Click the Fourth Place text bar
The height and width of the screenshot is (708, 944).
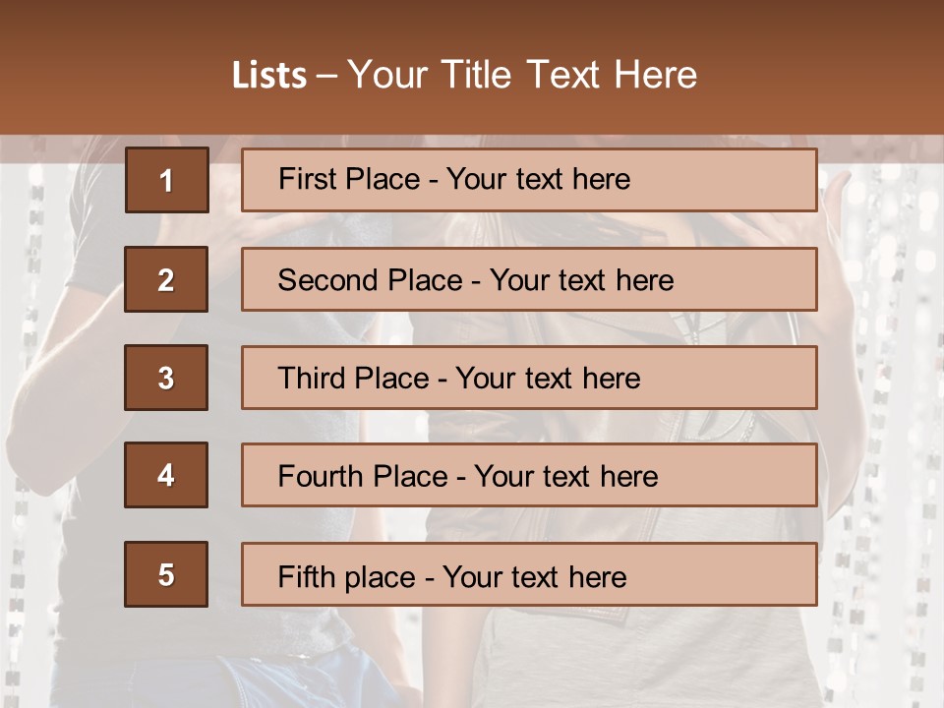coord(529,476)
